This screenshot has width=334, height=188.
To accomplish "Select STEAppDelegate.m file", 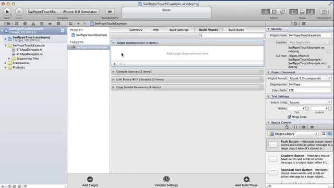I will pyautogui.click(x=29, y=54).
